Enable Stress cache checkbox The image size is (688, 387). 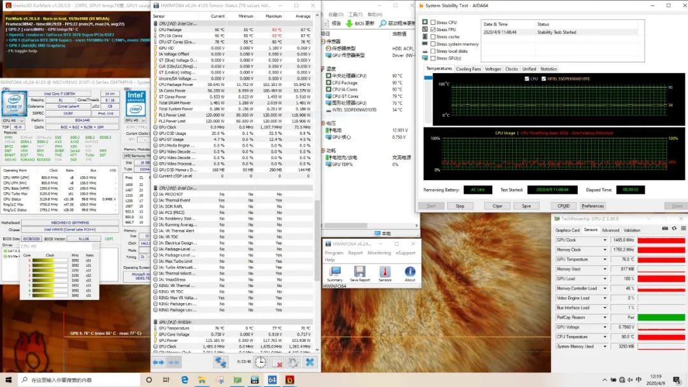[433, 37]
